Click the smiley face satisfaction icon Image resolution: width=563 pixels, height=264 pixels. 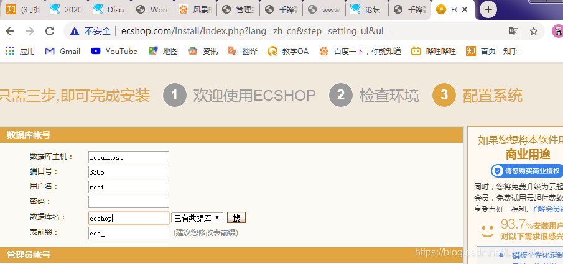coord(488,230)
